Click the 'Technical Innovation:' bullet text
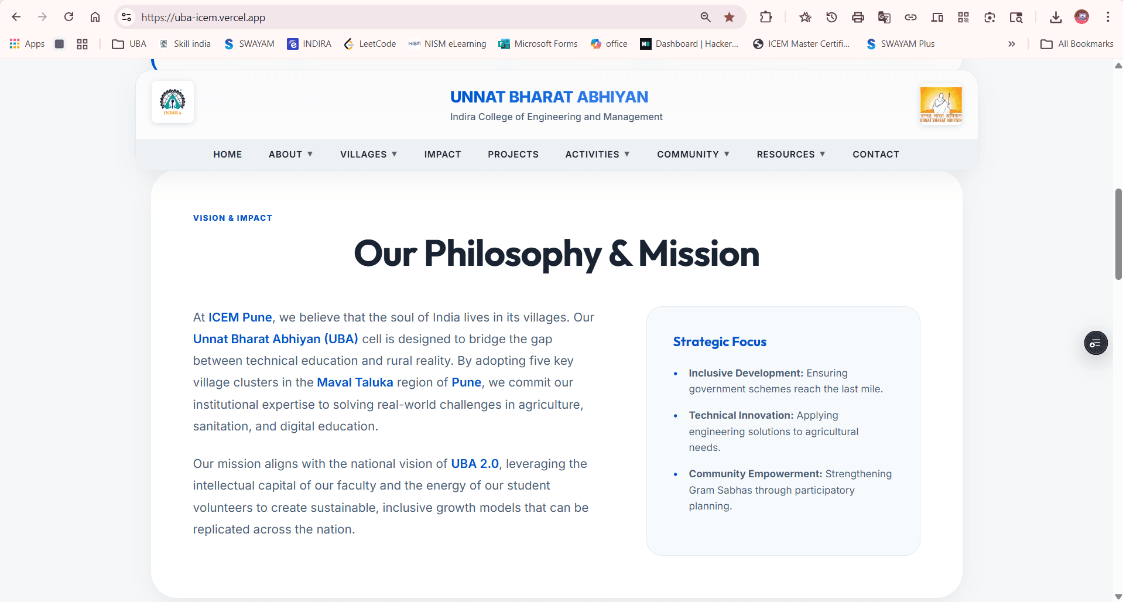Viewport: 1123px width, 602px height. pyautogui.click(x=741, y=415)
